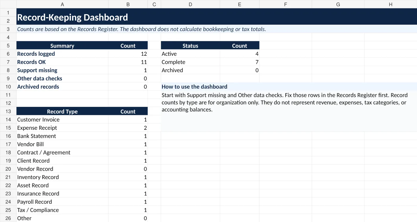The height and width of the screenshot is (222, 417).
Task: Select the "How to use the dashboard" heading
Action: coord(289,87)
